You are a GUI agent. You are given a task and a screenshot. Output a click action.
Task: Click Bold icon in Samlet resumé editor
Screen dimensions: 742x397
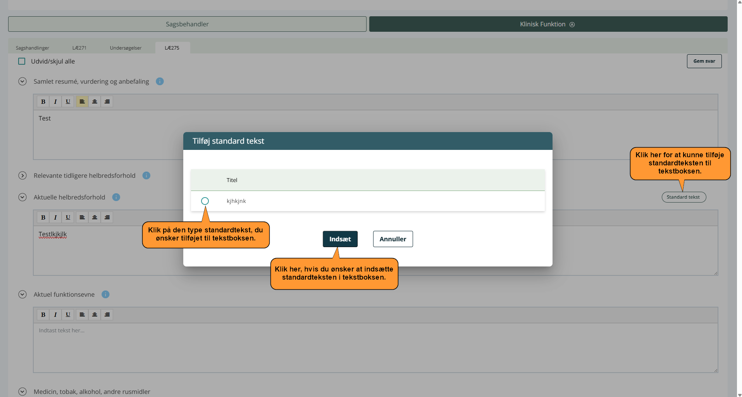tap(43, 101)
